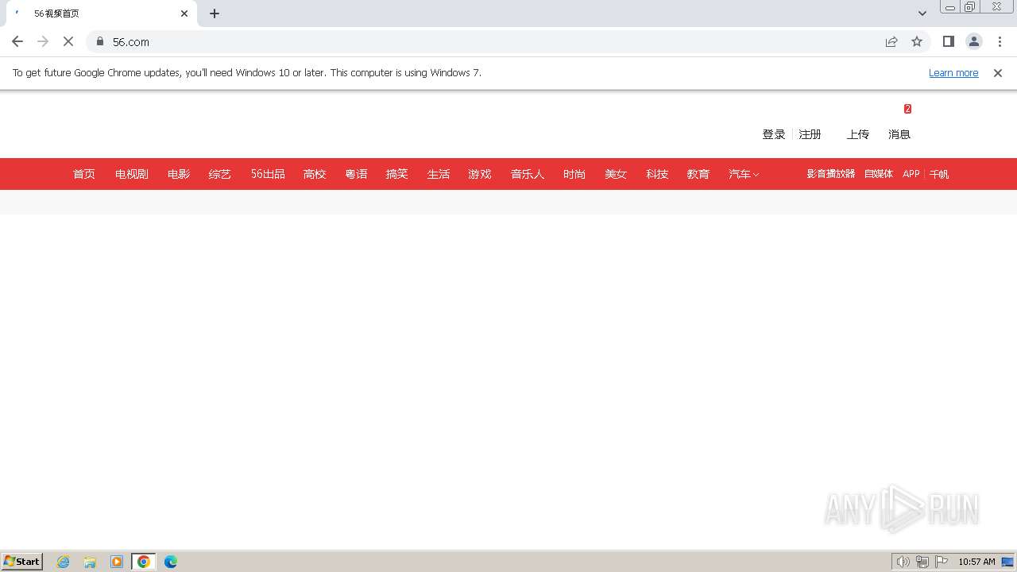This screenshot has height=572, width=1017.
Task: Open the 科技 category
Action: [657, 174]
